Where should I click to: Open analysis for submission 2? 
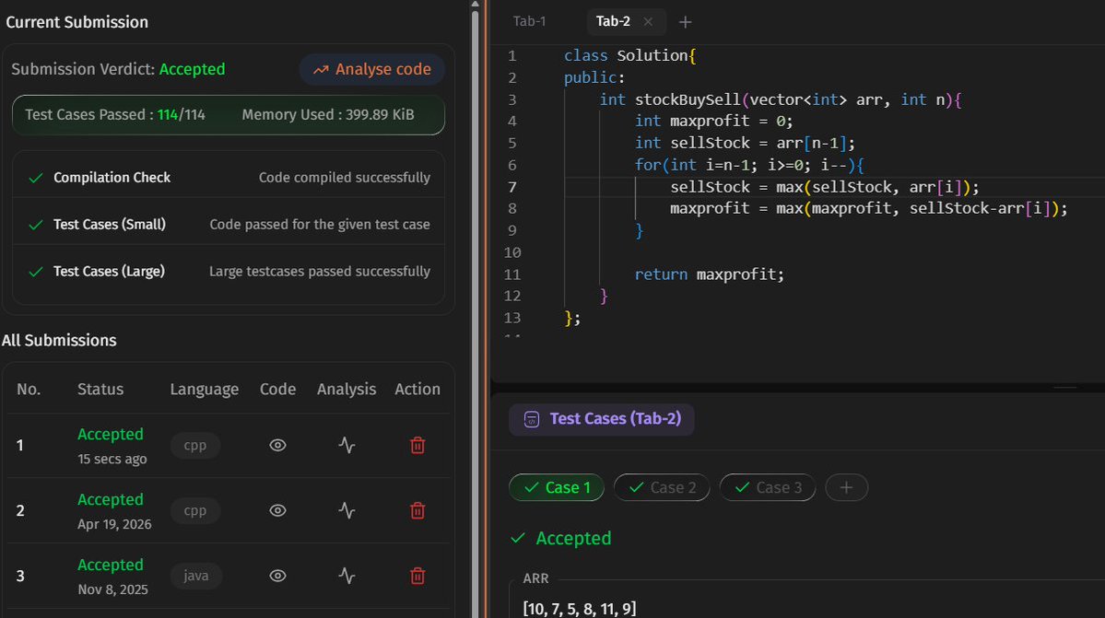[347, 510]
